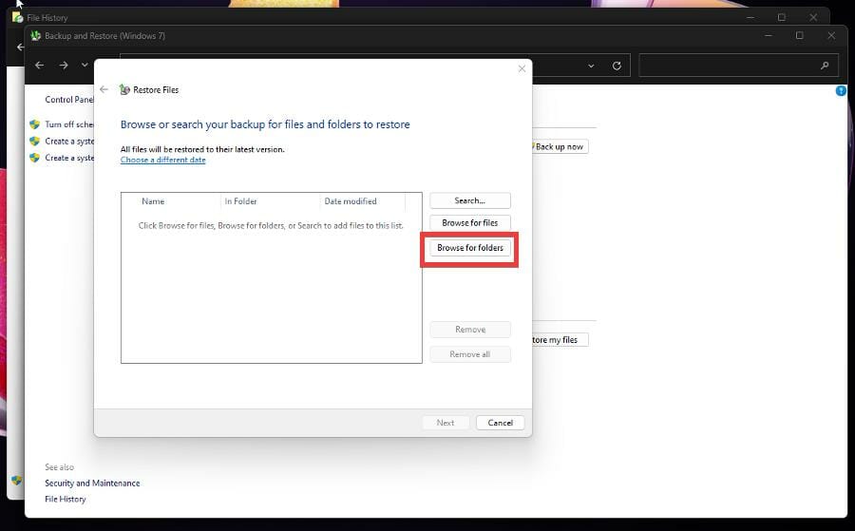Screen dimensions: 855x531
Task: Navigate back in Backup and Restore window
Action: (39, 66)
